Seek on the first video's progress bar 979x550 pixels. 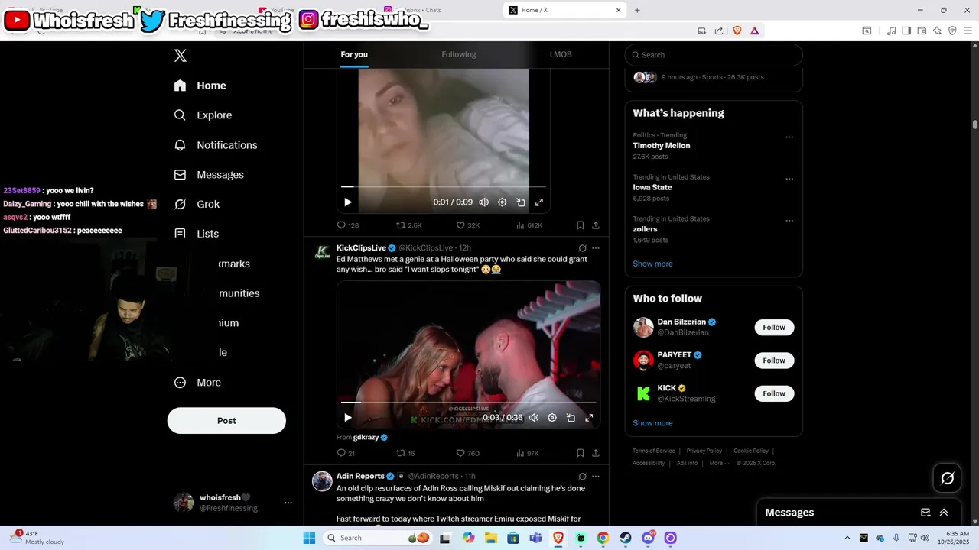[x=444, y=186]
